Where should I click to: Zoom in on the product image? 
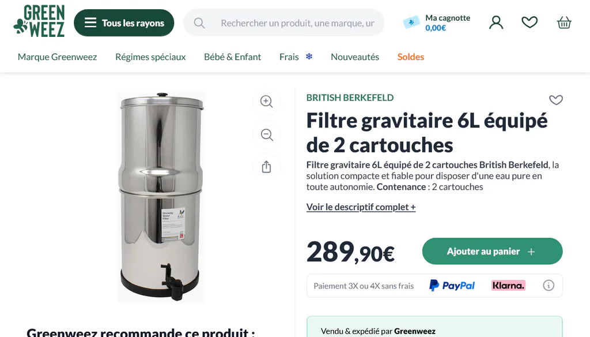266,102
